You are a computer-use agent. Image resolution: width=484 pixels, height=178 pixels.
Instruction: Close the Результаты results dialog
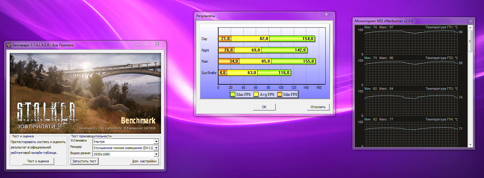(x=326, y=14)
